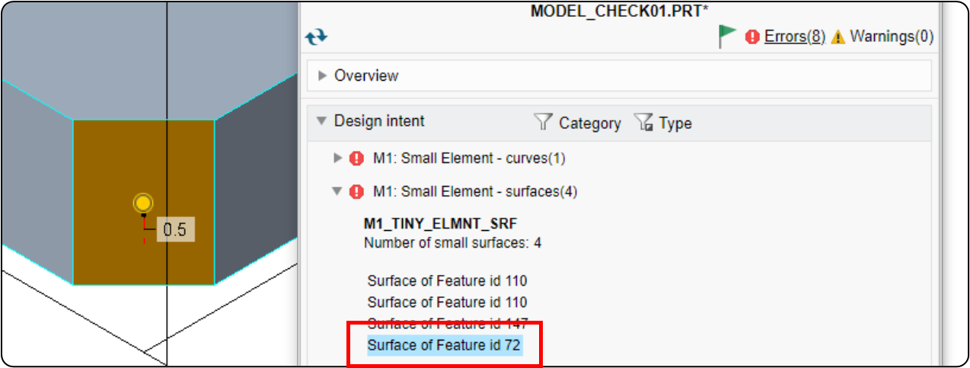Viewport: 970px width, 368px height.
Task: Click the red error icon beside Errors(8)
Action: pos(752,37)
